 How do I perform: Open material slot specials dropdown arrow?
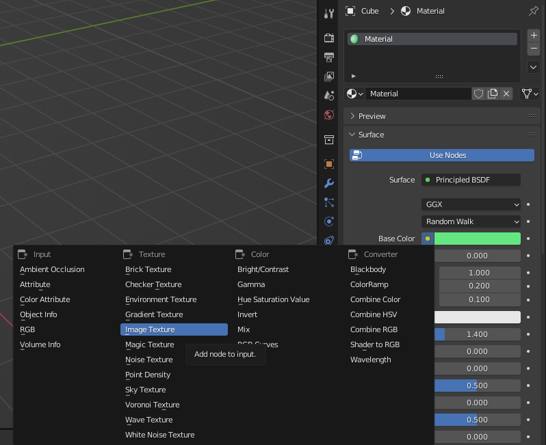[x=534, y=67]
